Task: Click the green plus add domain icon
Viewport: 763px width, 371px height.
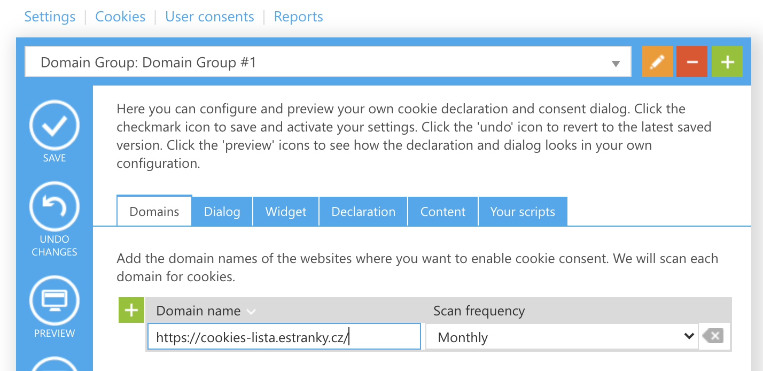Action: tap(131, 311)
